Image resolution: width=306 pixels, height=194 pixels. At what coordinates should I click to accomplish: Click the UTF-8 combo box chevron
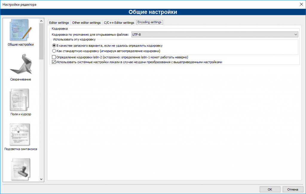296,34
